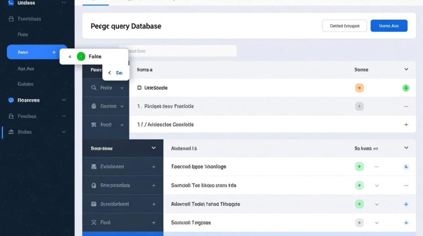This screenshot has width=423, height=236.
Task: Collapse the Stuolbiaes panel header chevron
Action: point(154,148)
